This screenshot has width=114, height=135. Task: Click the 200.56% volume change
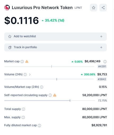click(x=88, y=74)
